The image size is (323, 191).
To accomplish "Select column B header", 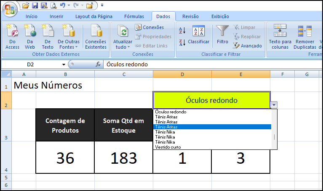I will coord(65,74).
